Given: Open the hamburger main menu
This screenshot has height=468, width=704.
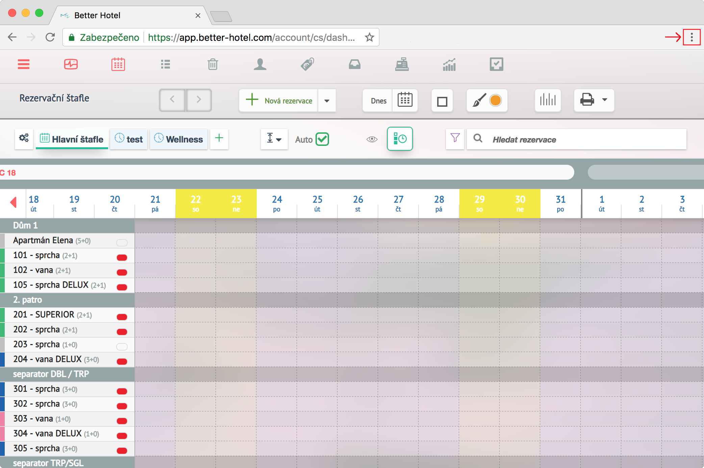Looking at the screenshot, I should click(24, 64).
